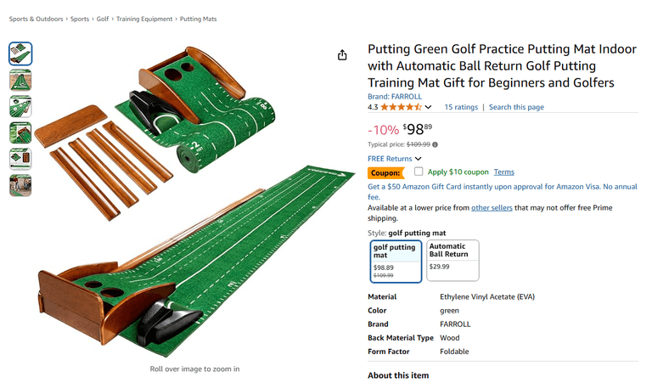Select the third product thumbnail
The width and height of the screenshot is (652, 383).
20,106
